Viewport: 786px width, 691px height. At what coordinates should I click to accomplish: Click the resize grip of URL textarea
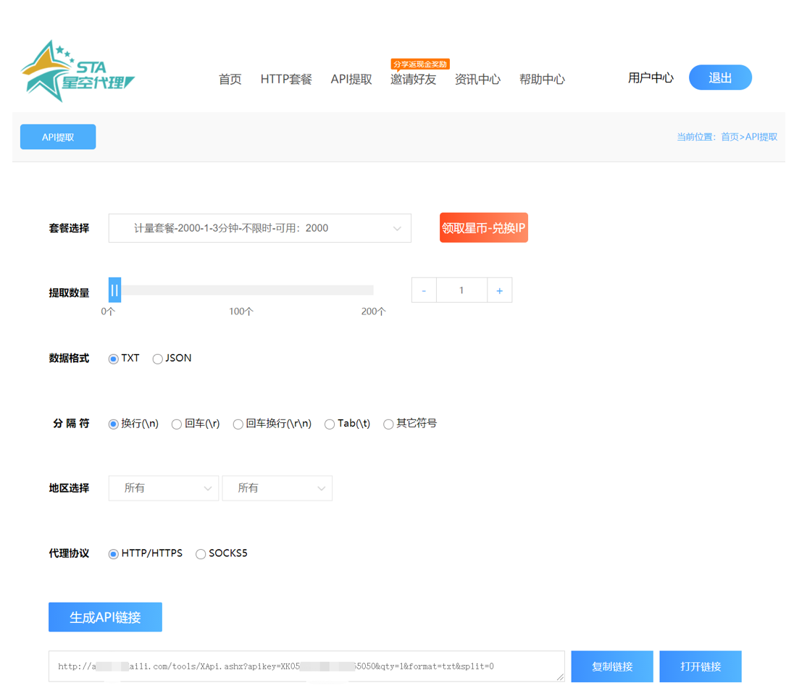point(560,677)
